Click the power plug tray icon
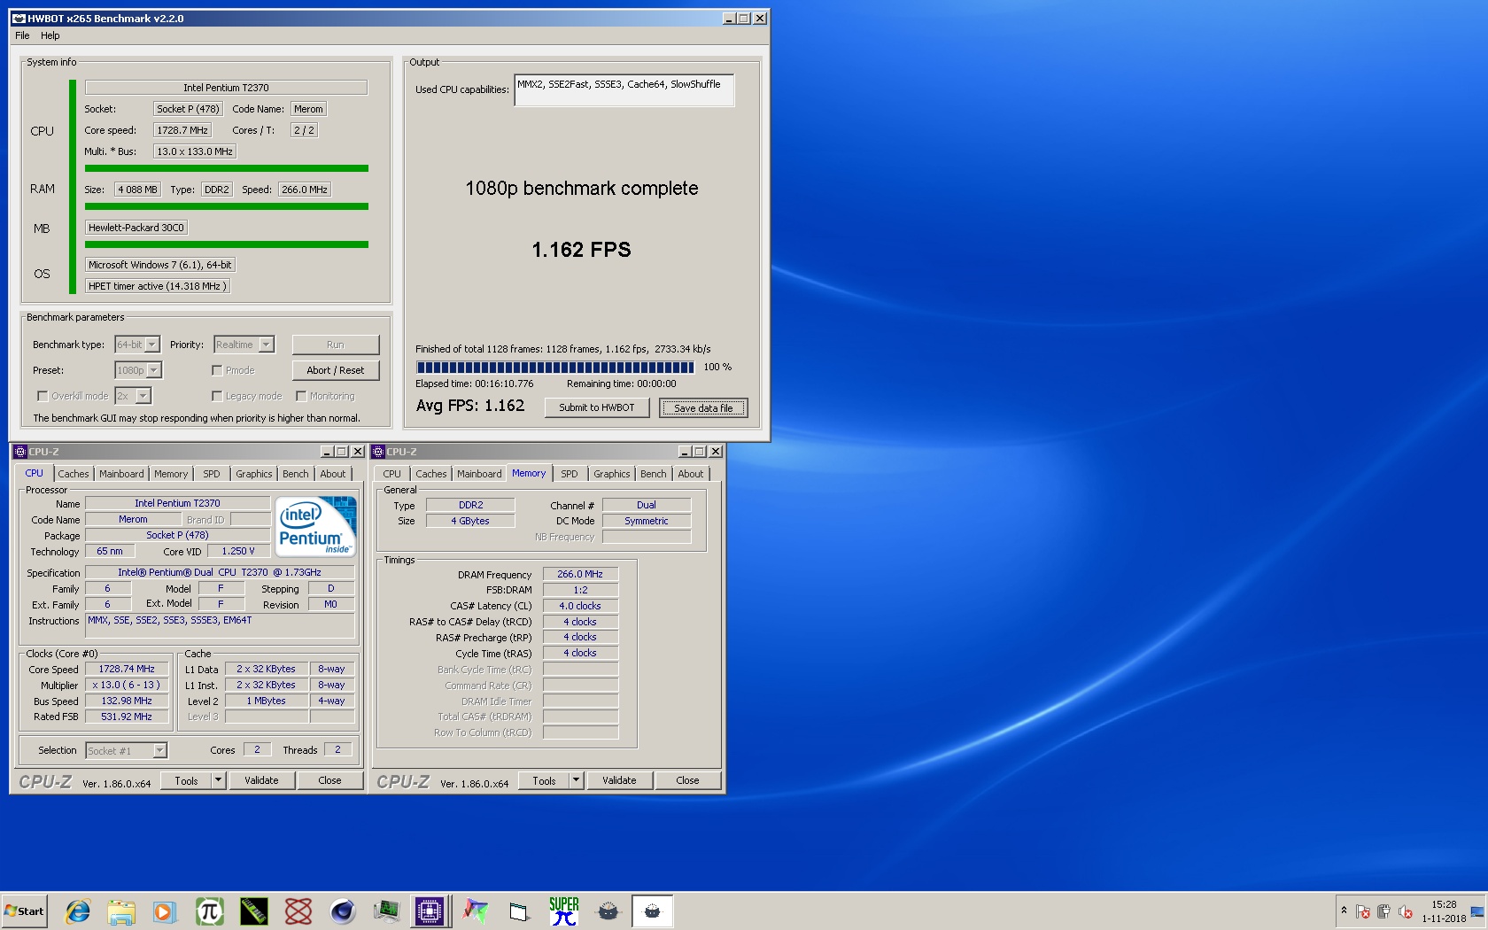Screen dimensions: 1488x930 pos(1383,911)
